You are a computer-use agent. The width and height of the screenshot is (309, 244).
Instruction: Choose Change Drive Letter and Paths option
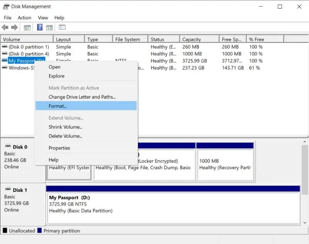click(81, 97)
